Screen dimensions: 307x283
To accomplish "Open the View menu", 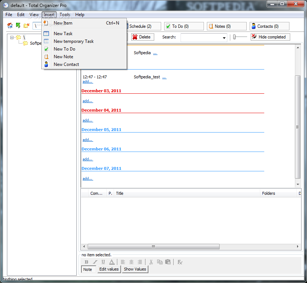I will pyautogui.click(x=34, y=15).
